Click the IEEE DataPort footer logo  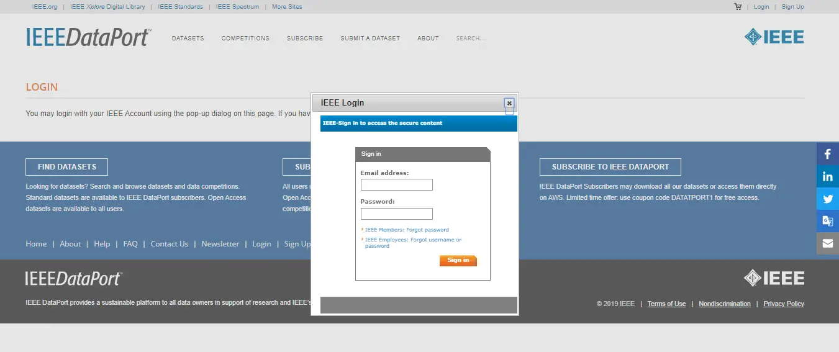74,278
